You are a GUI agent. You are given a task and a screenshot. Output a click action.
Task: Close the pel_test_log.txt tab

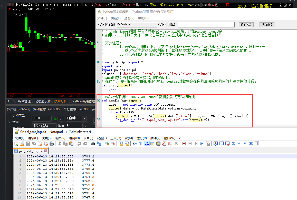pos(45,151)
